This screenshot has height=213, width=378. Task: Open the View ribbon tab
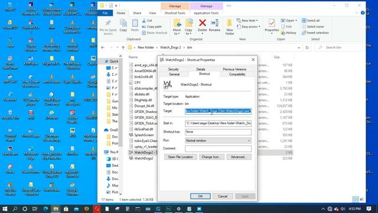pos(152,13)
